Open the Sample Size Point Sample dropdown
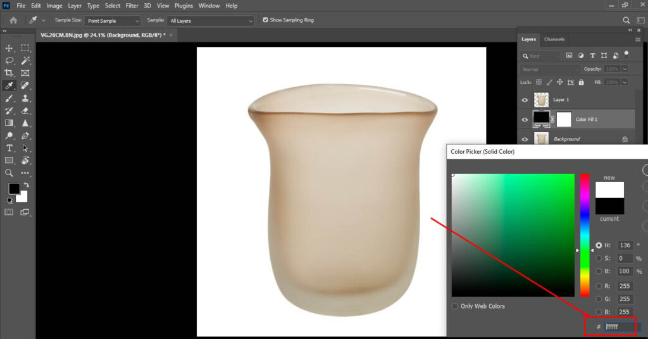 tap(113, 21)
